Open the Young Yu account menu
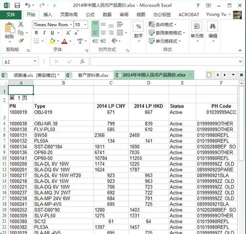246x234 pixels. tap(218, 14)
